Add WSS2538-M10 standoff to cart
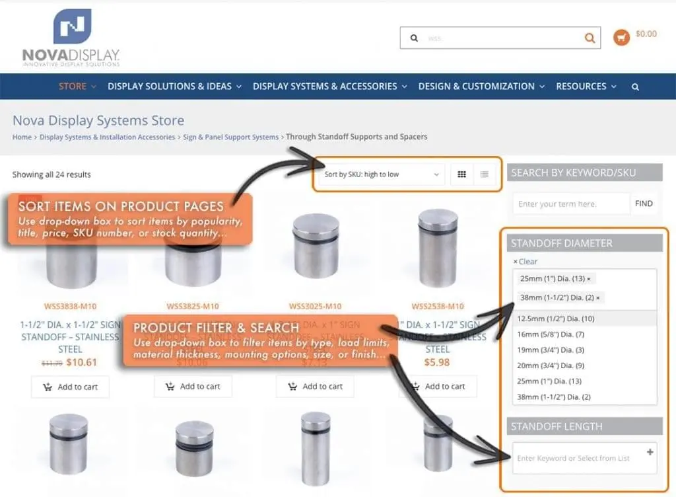Image resolution: width=676 pixels, height=497 pixels. [x=438, y=387]
